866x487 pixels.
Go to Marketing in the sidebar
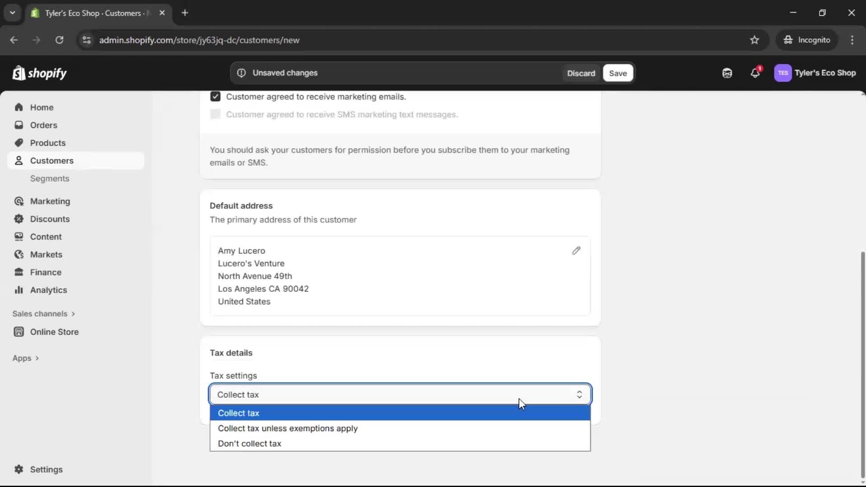[x=50, y=201]
